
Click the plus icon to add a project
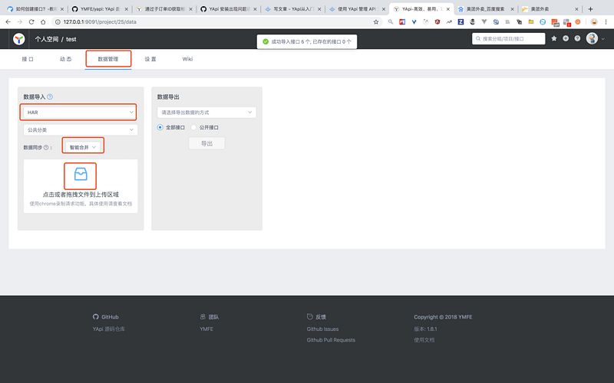pyautogui.click(x=566, y=38)
